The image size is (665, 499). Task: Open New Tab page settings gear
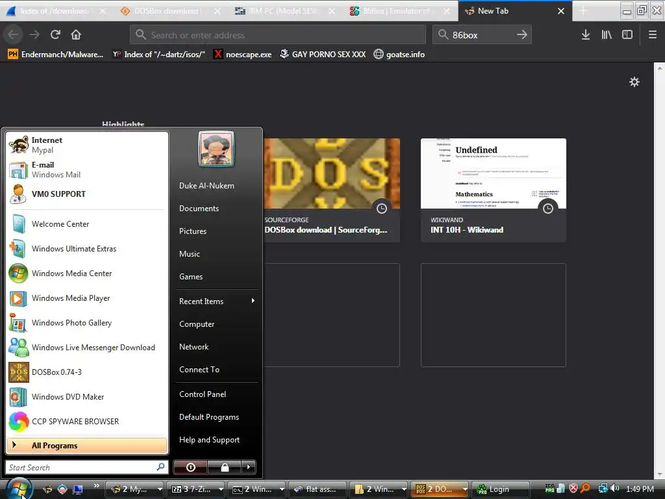coord(634,82)
